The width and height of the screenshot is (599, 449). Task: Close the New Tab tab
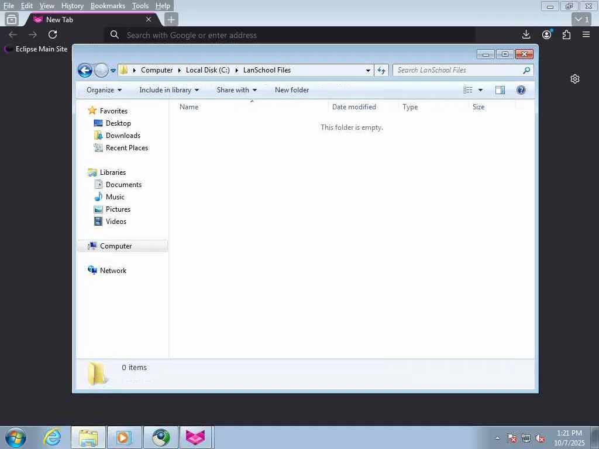click(x=149, y=19)
